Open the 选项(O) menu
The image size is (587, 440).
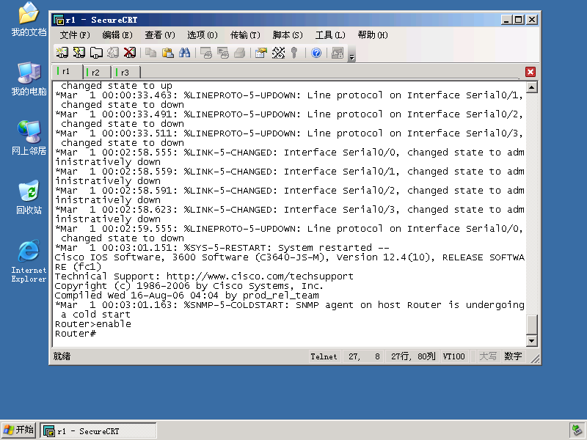click(x=203, y=35)
